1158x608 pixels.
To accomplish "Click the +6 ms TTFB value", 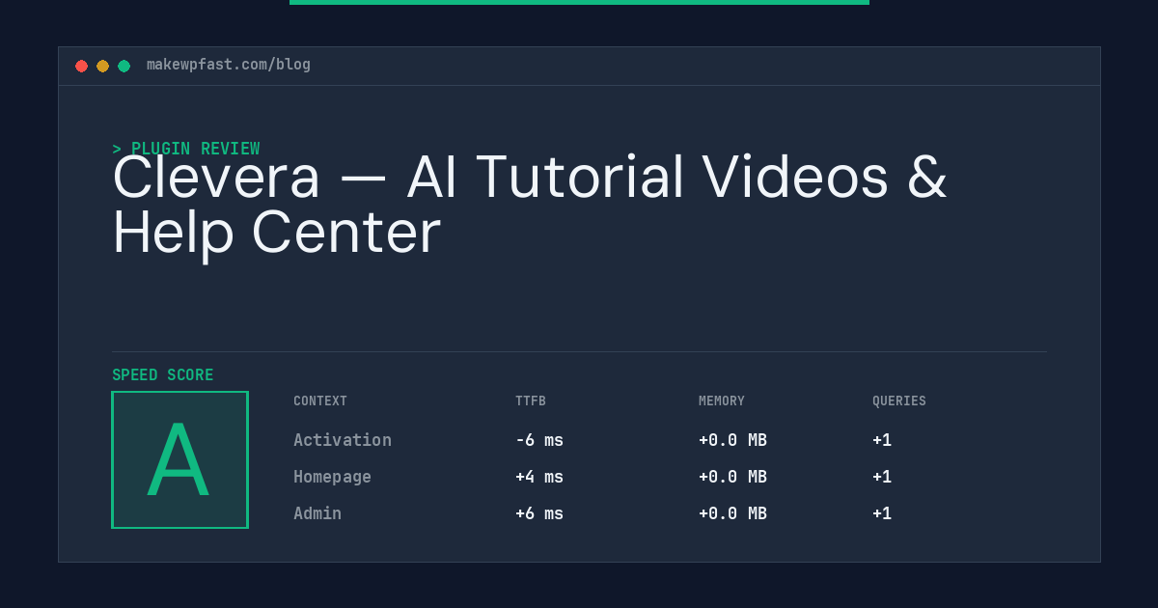I will [x=539, y=513].
